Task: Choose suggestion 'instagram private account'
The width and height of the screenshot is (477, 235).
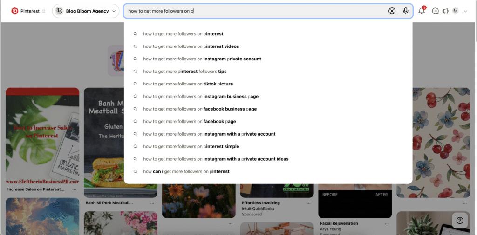Action: pos(268,59)
